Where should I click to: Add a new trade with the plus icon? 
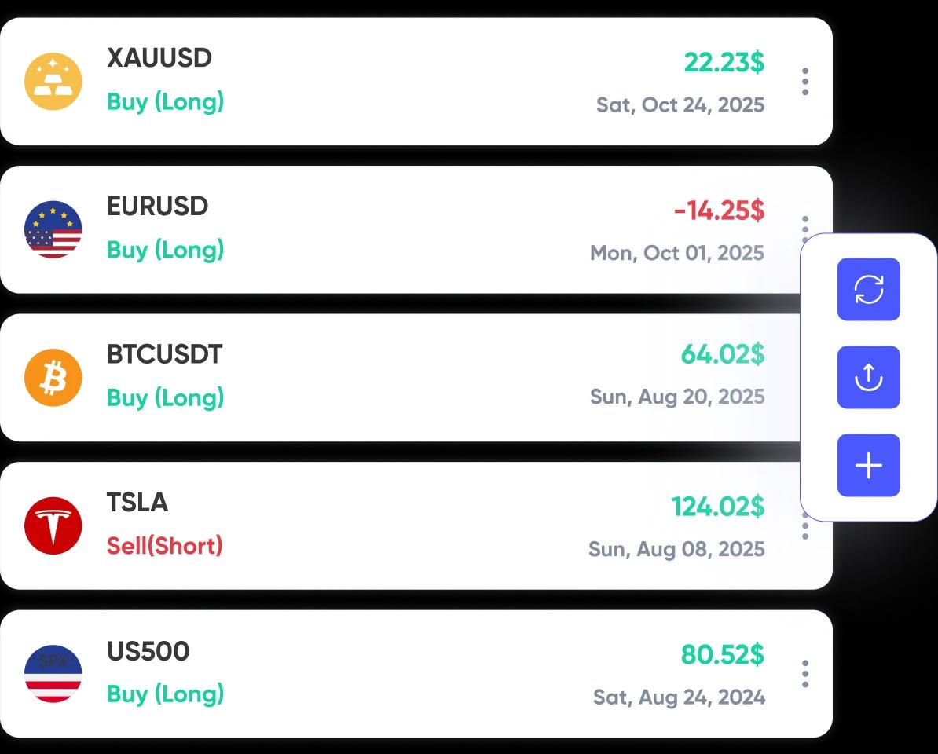tap(868, 465)
